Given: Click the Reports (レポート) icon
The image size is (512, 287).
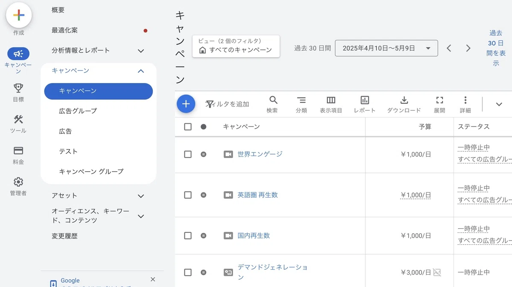Looking at the screenshot, I should 365,100.
